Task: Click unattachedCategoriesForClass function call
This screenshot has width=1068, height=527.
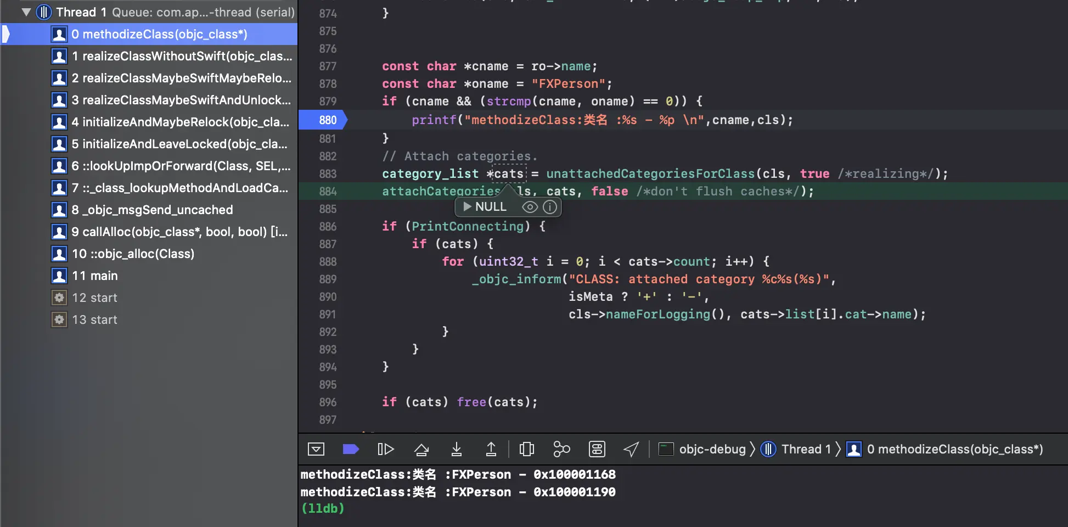Action: pos(650,173)
